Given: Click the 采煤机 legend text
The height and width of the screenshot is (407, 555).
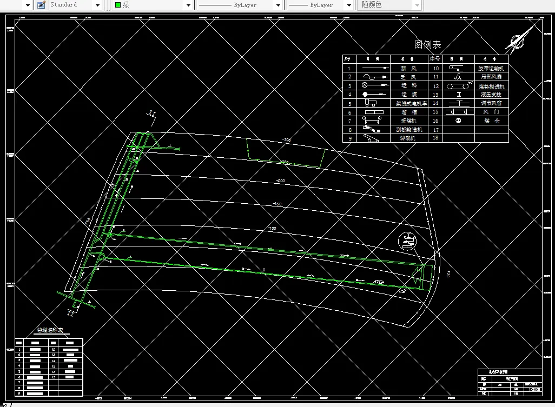Looking at the screenshot, I should coord(408,121).
